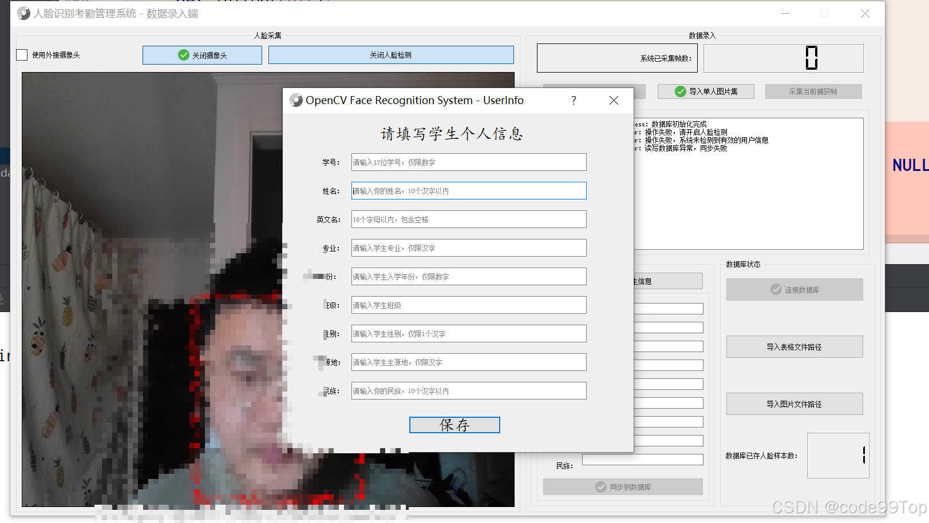
Task: Click the 姓名 input field in the dialog
Action: point(468,190)
